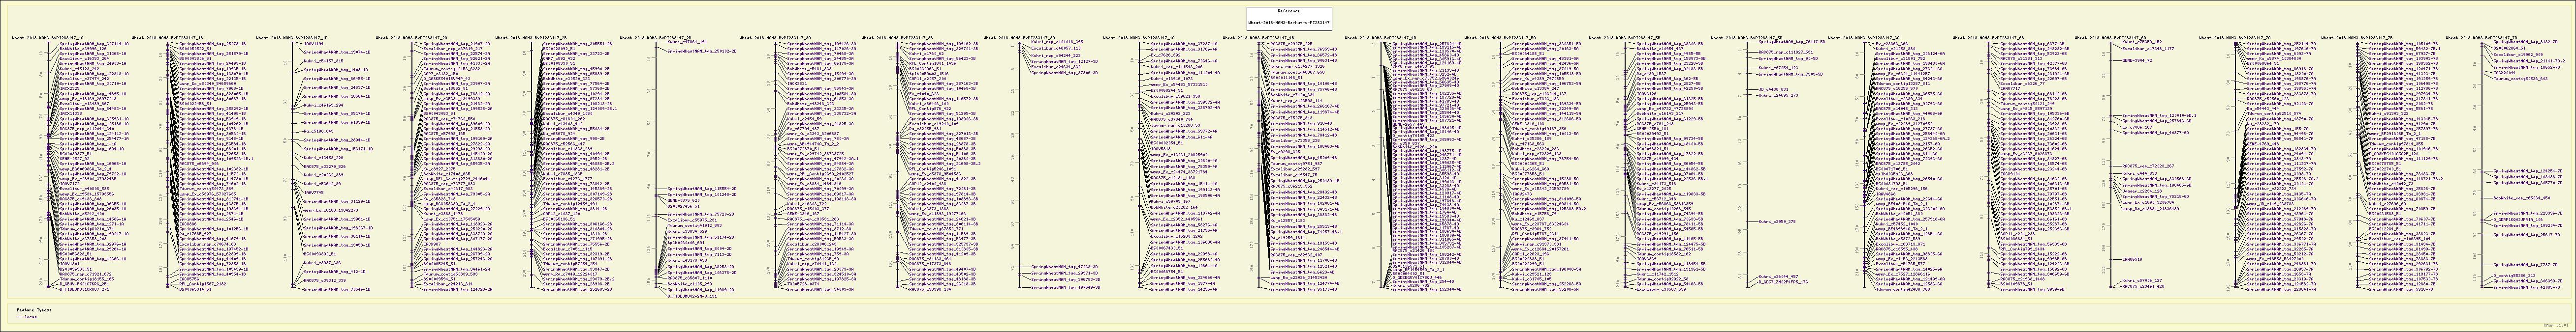Click marker IAAV1194 on map 1D
The height and width of the screenshot is (332, 2576).
pyautogui.click(x=314, y=44)
